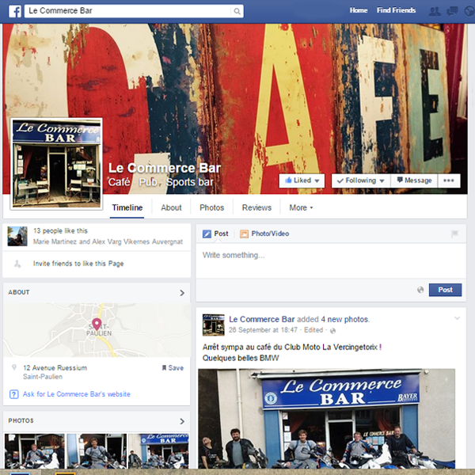The image size is (475, 475).
Task: Click the audience globe icon beside Post
Action: [420, 290]
